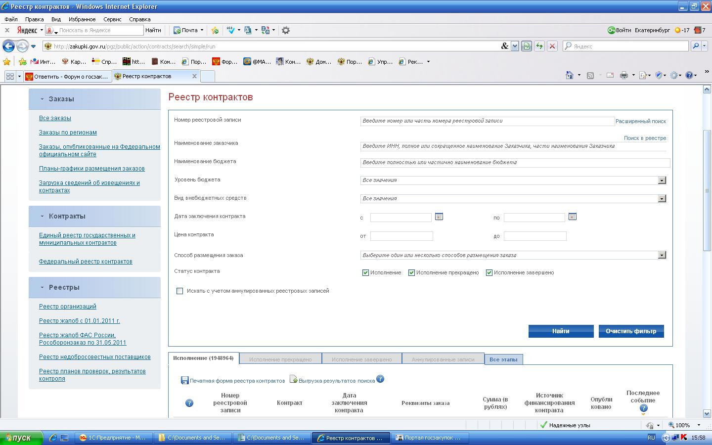The height and width of the screenshot is (445, 712).
Task: Click the printer icon in command bar
Action: [623, 75]
